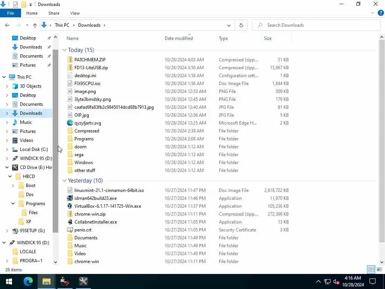Screen dimensions: 385x289
Task: Select the qyzyljartv.svg Edge file icon
Action: 70,123
